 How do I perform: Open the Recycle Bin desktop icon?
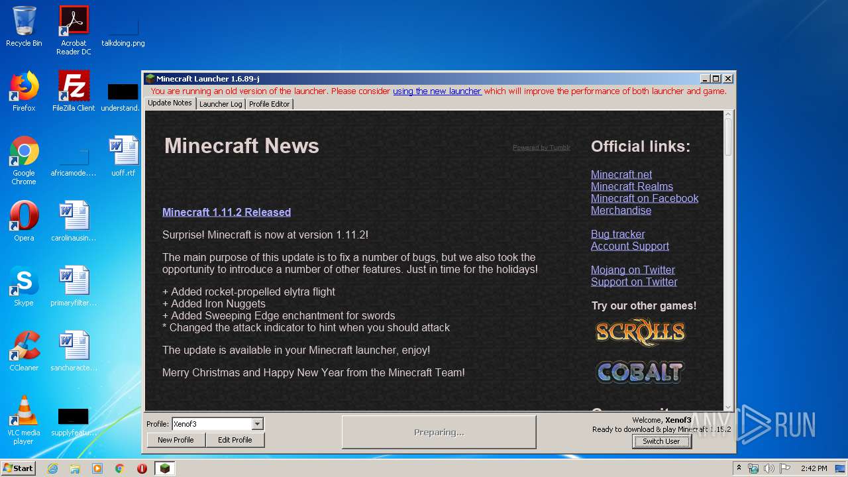tap(24, 26)
